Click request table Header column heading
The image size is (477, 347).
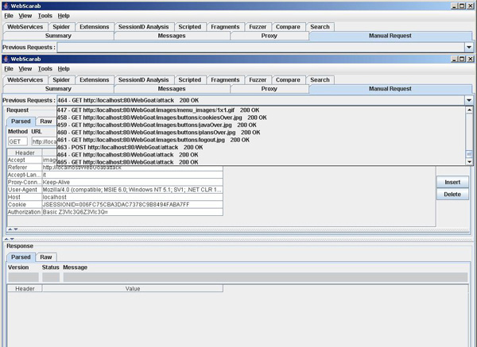coord(25,152)
